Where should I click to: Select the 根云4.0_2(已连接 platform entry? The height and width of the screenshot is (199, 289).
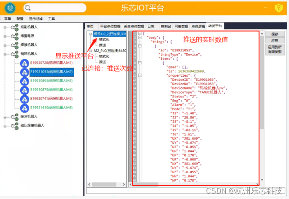(x=110, y=34)
